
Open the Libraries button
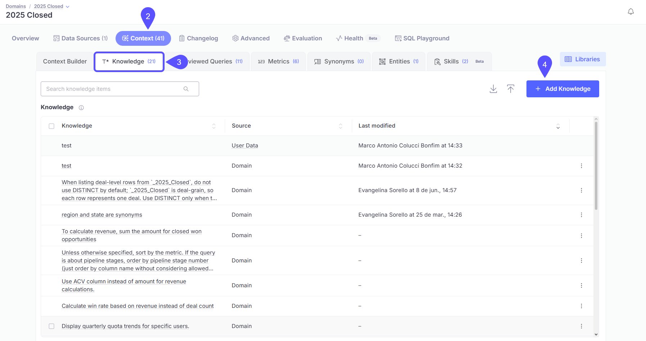(x=583, y=59)
